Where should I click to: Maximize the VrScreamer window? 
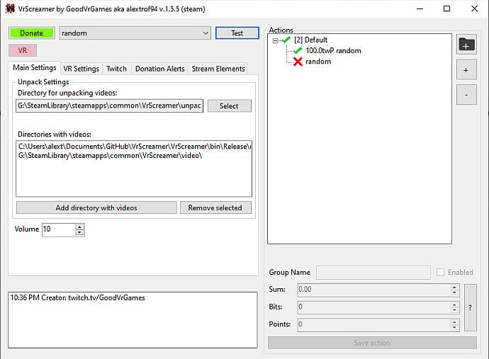pyautogui.click(x=447, y=8)
